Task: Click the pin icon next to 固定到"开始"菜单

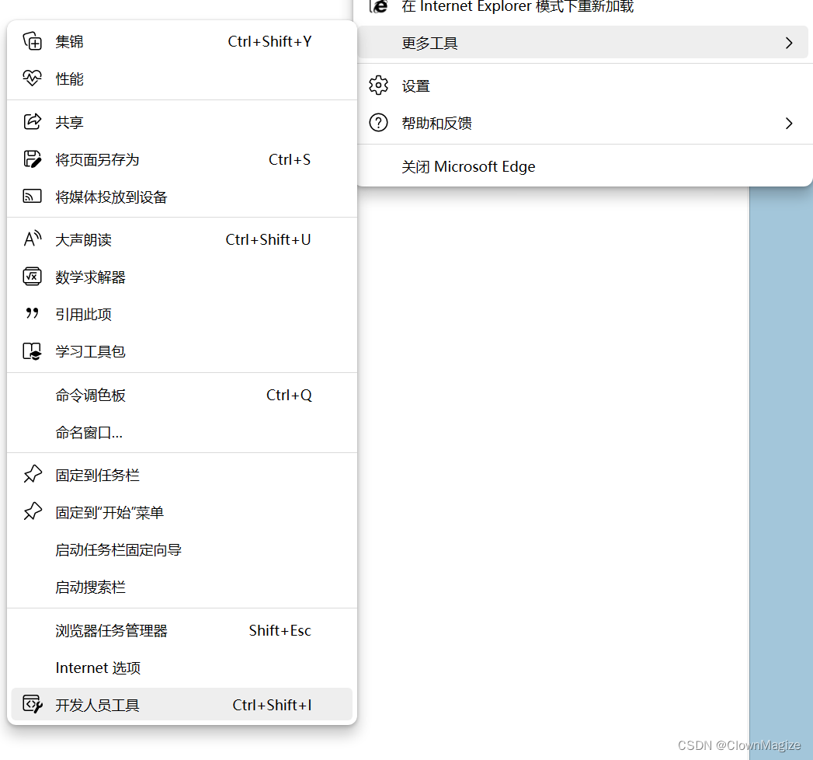Action: click(32, 511)
